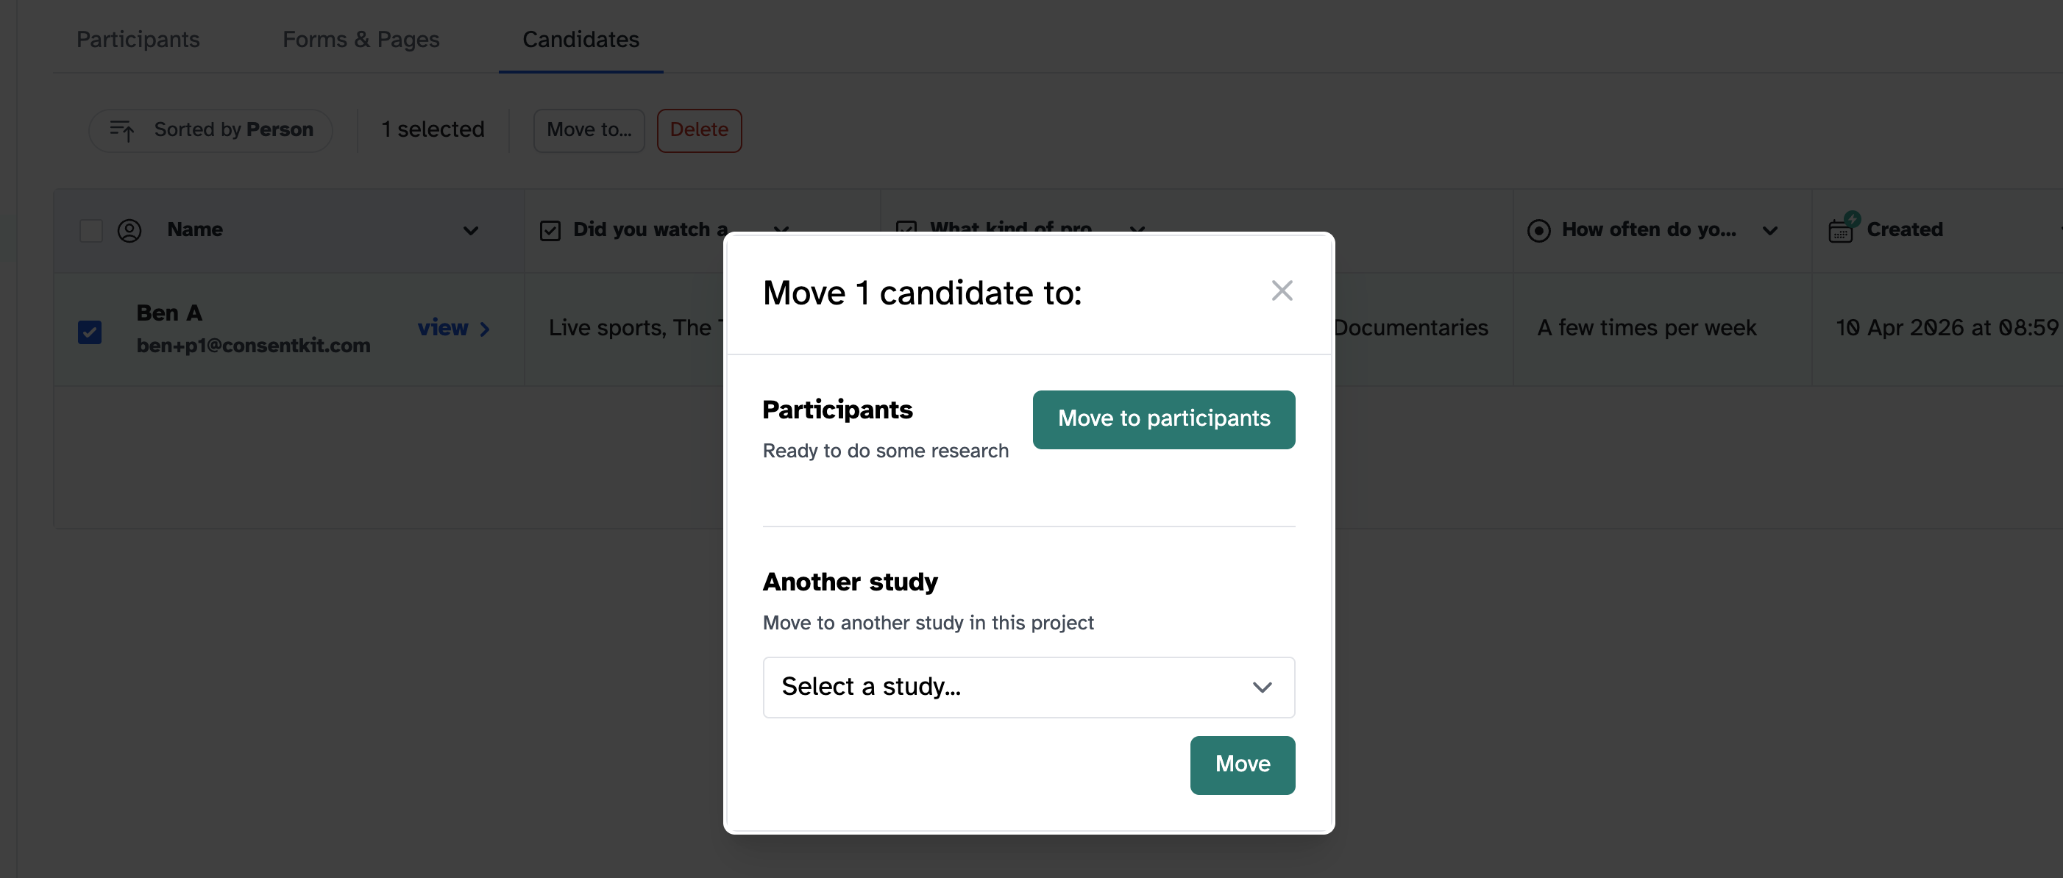This screenshot has width=2063, height=878.
Task: Open the Select a study dropdown
Action: 1029,687
